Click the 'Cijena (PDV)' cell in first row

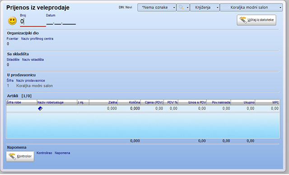pyautogui.click(x=152, y=109)
